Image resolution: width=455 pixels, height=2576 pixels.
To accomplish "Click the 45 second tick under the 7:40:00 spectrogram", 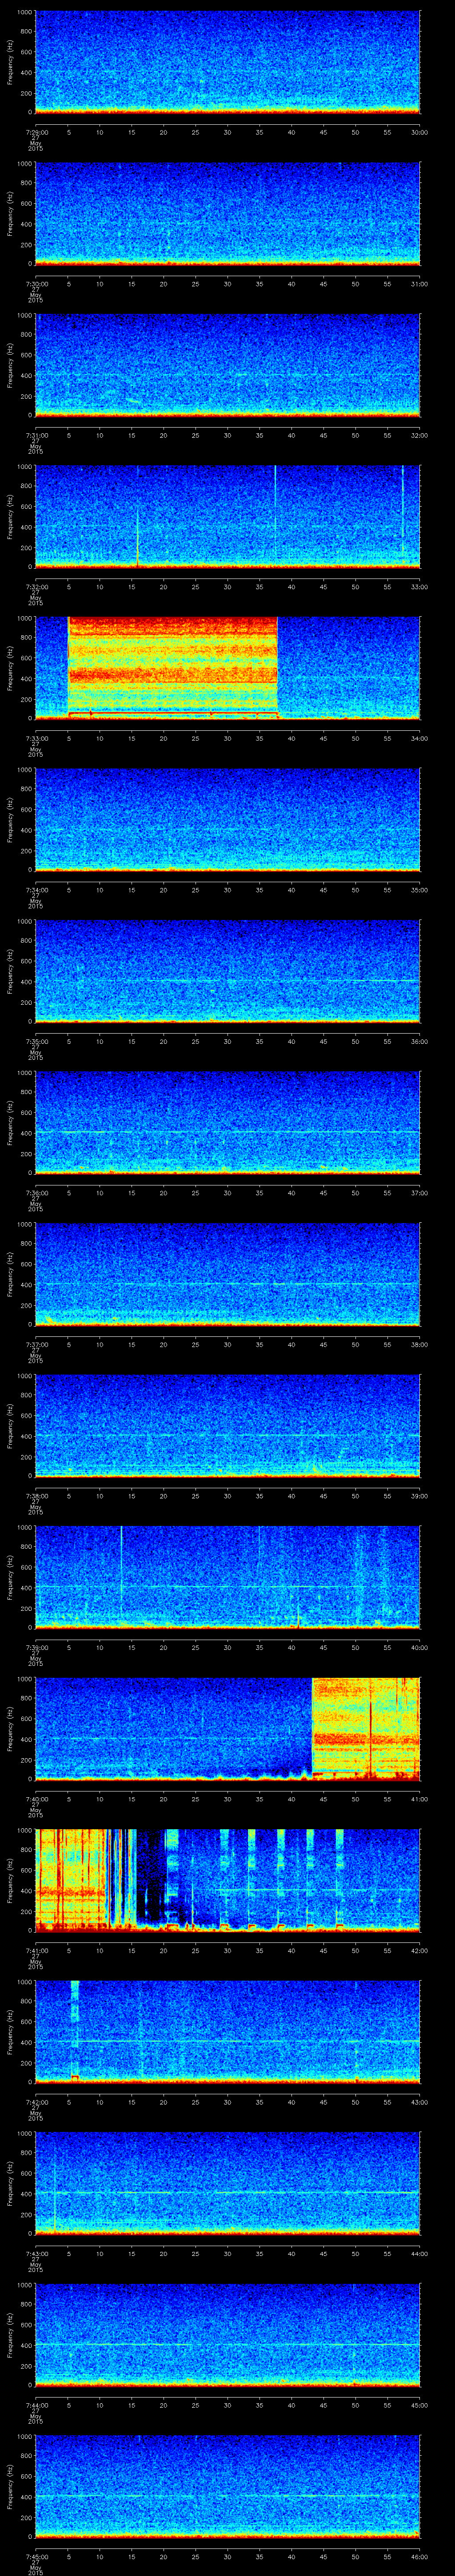I will pyautogui.click(x=323, y=1799).
